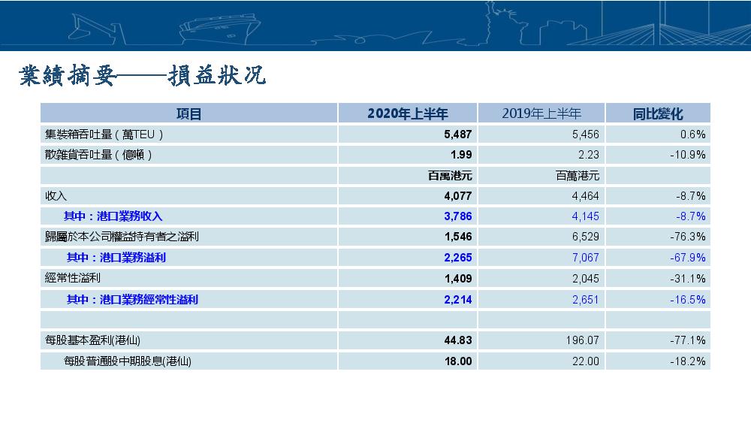The image size is (751, 423).
Task: Click the 2020年上半年 column header
Action: click(x=407, y=114)
